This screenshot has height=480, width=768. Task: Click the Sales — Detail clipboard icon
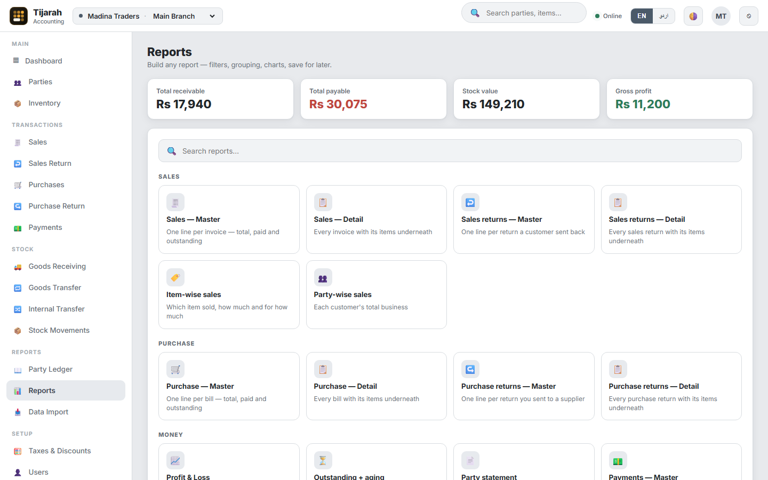[x=323, y=202]
